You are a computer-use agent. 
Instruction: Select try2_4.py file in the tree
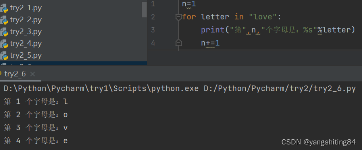(x=26, y=44)
